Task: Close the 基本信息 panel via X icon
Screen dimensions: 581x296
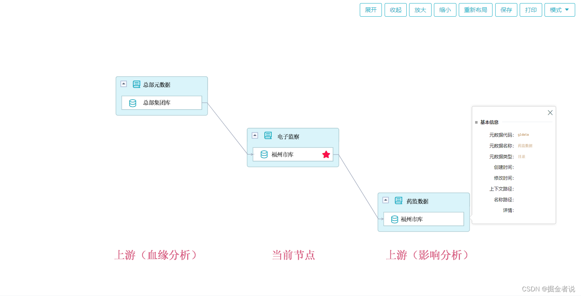Action: (550, 113)
